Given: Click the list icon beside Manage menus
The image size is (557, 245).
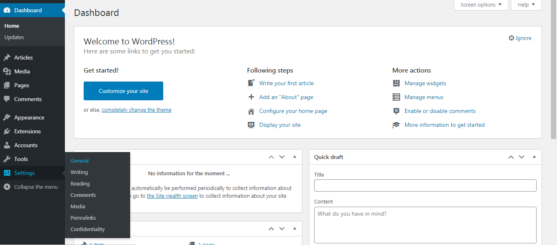Looking at the screenshot, I should point(396,97).
